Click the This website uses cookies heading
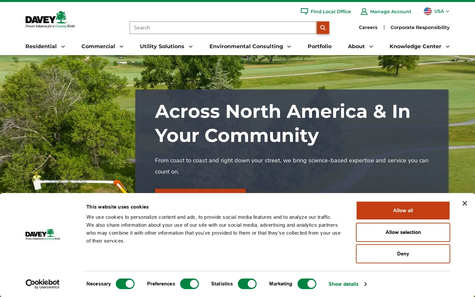The width and height of the screenshot is (475, 297). click(x=117, y=207)
